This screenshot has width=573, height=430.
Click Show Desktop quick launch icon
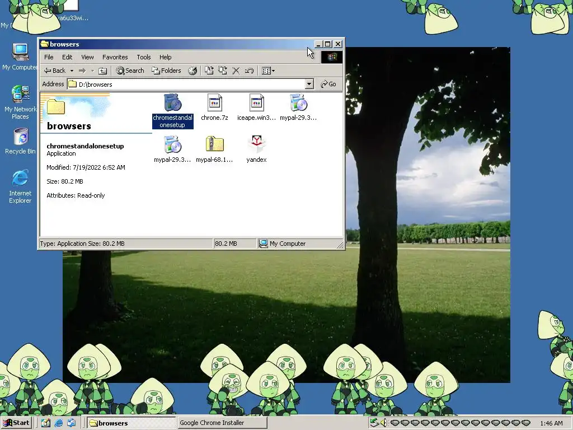coord(46,423)
